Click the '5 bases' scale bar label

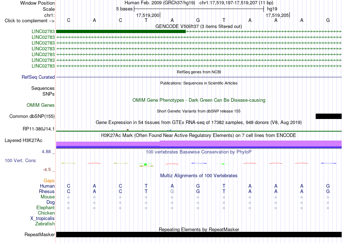point(124,9)
